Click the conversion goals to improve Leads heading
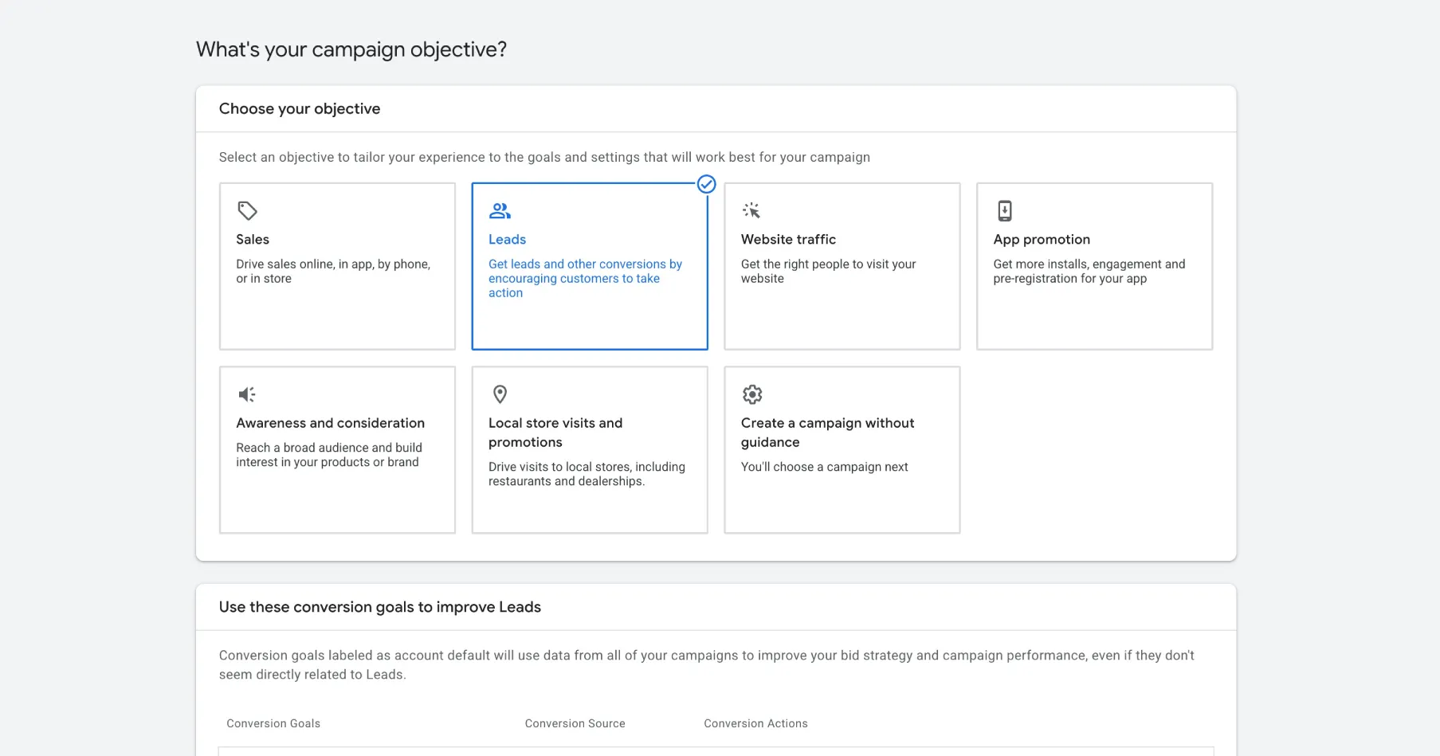The width and height of the screenshot is (1440, 756). [x=380, y=607]
